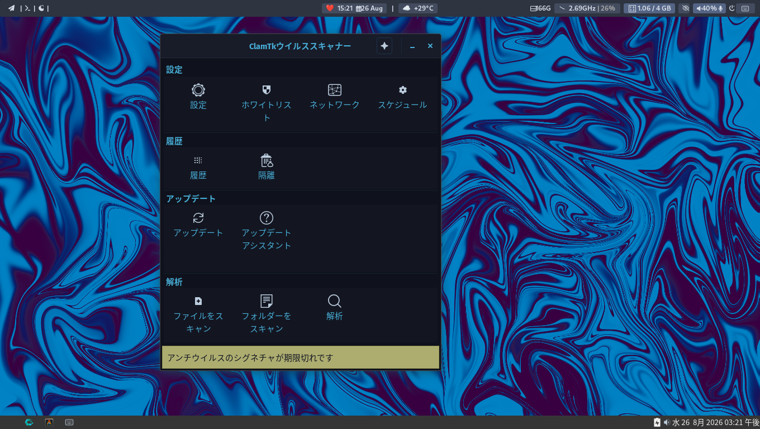Open the weather +29°C widget
The height and width of the screenshot is (429, 760).
418,8
